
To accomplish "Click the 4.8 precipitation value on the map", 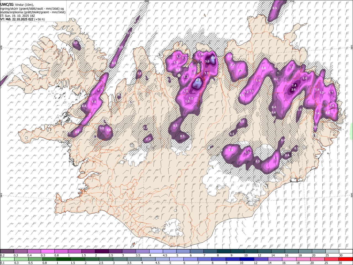I will tap(213, 58).
